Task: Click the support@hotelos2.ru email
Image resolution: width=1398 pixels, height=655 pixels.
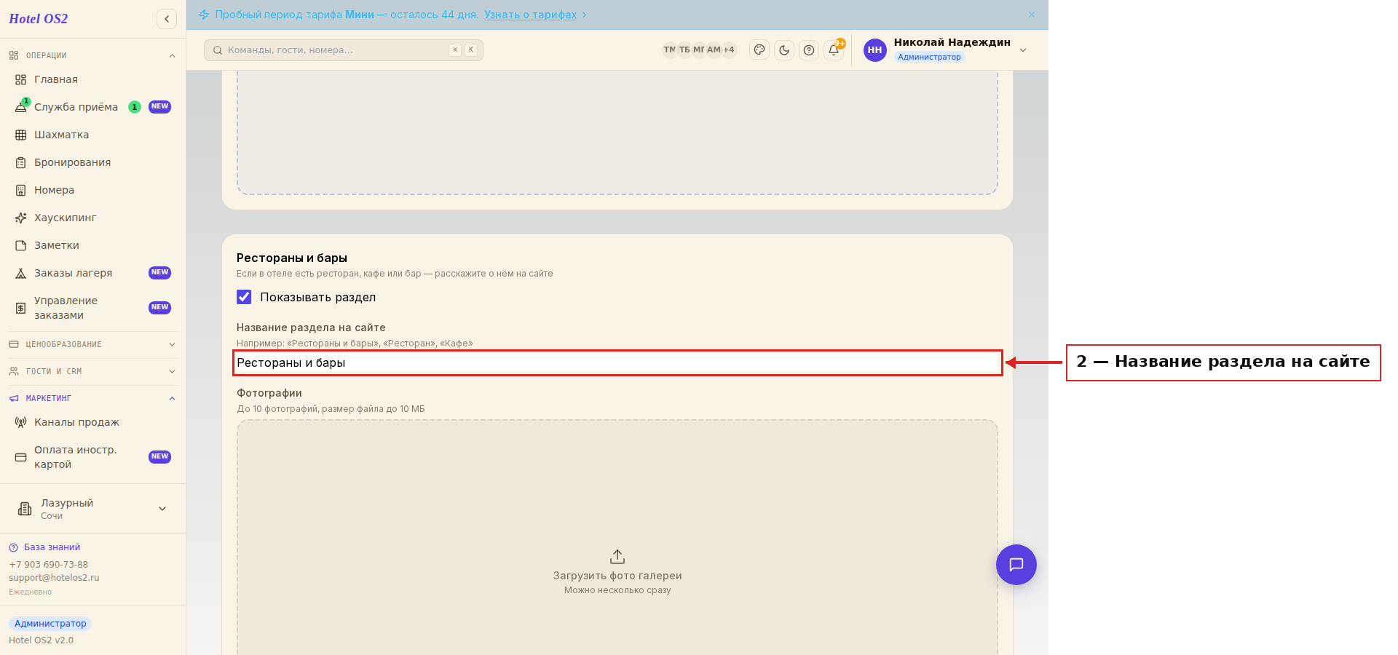Action: (x=54, y=578)
